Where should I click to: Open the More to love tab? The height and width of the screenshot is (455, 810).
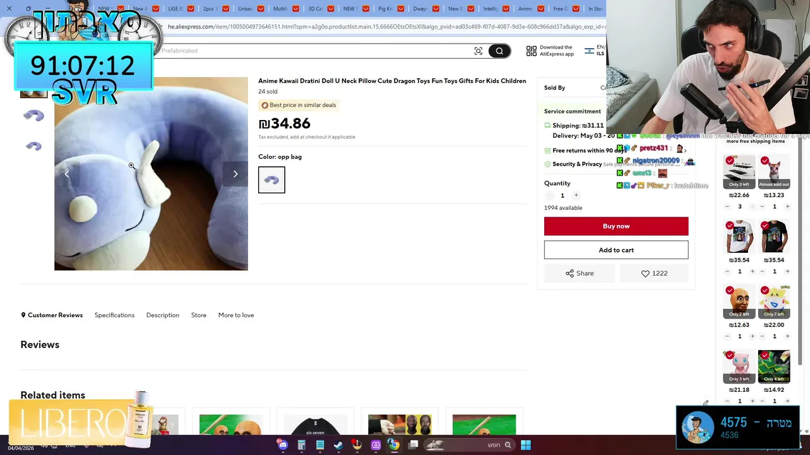pos(236,315)
